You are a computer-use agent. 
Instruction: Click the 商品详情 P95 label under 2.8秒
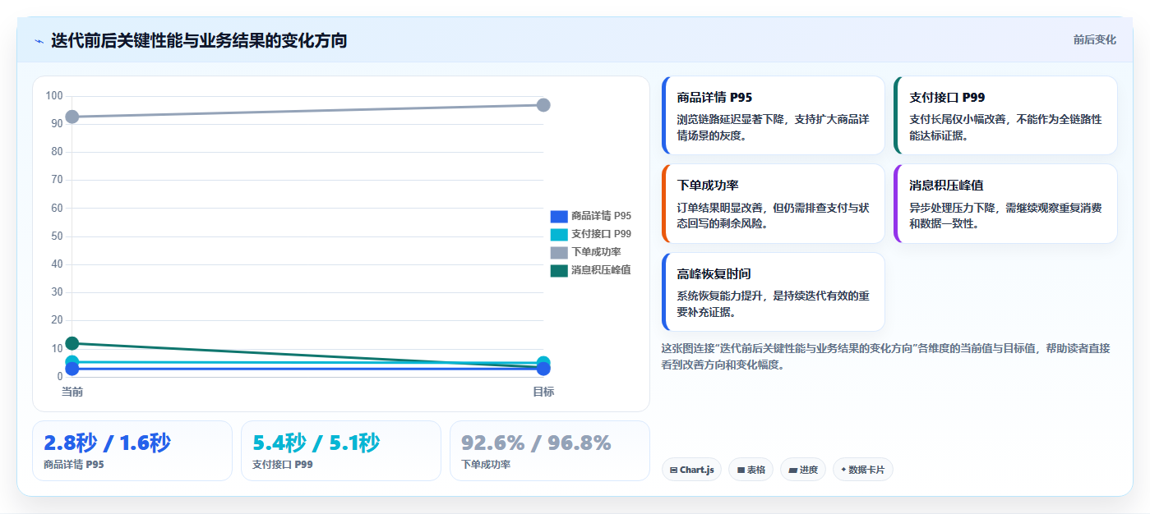74,465
